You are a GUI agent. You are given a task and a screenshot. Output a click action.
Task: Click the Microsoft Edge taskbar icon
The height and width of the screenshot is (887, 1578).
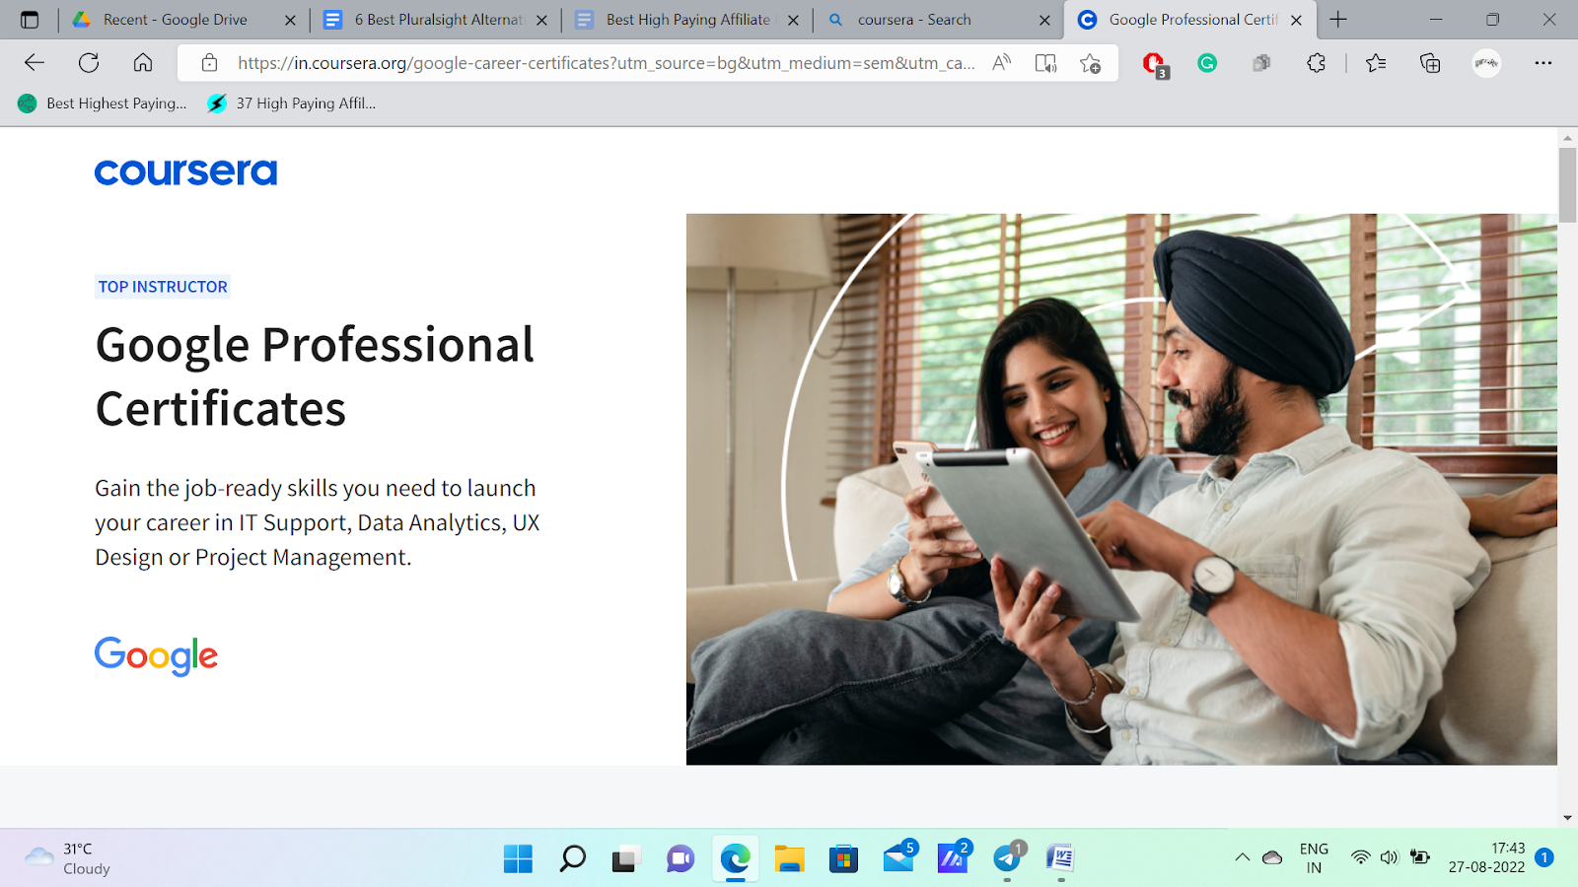(735, 858)
